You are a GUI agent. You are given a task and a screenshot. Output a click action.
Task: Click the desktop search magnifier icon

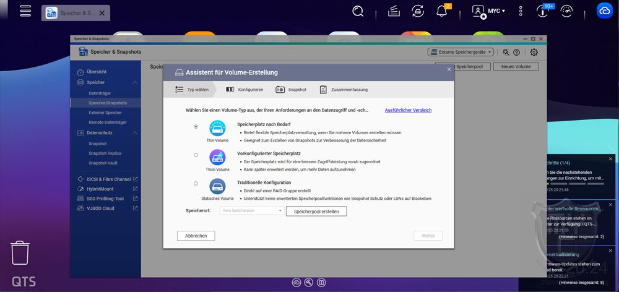tap(358, 11)
